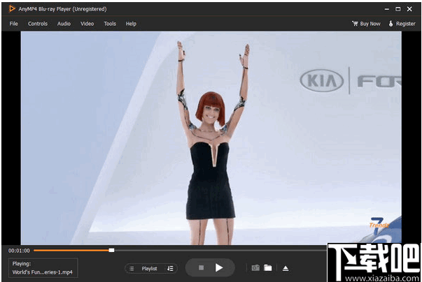
Task: Take a snapshot with the camera icon
Action: click(255, 268)
